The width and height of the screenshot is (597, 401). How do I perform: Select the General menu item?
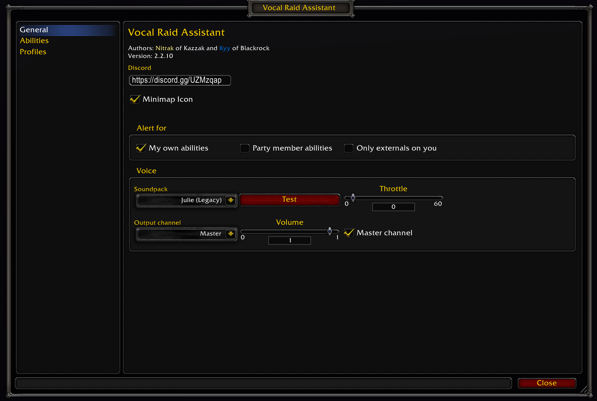tap(34, 30)
